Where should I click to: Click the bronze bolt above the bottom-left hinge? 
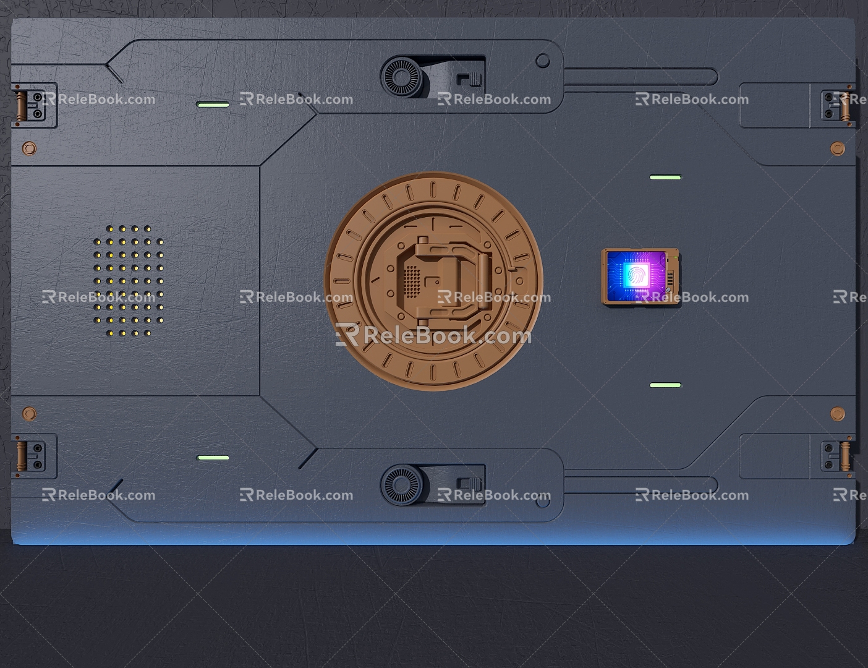(x=29, y=413)
